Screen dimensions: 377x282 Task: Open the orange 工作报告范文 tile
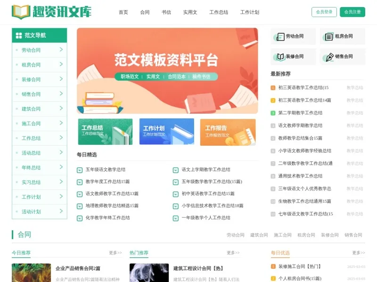click(x=228, y=132)
